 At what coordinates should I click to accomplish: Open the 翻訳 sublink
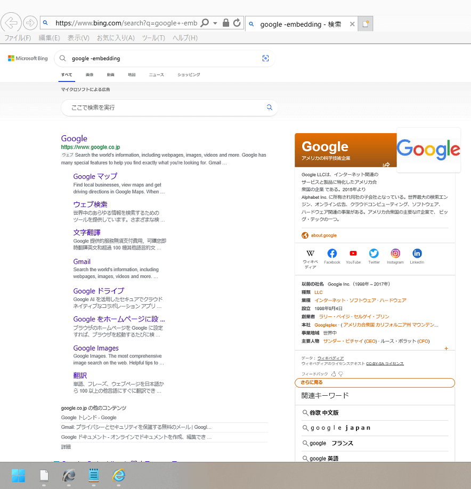80,376
